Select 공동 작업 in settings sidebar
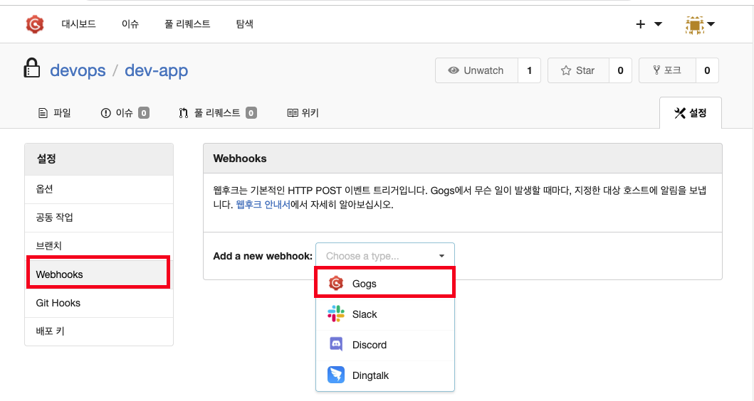 point(99,218)
